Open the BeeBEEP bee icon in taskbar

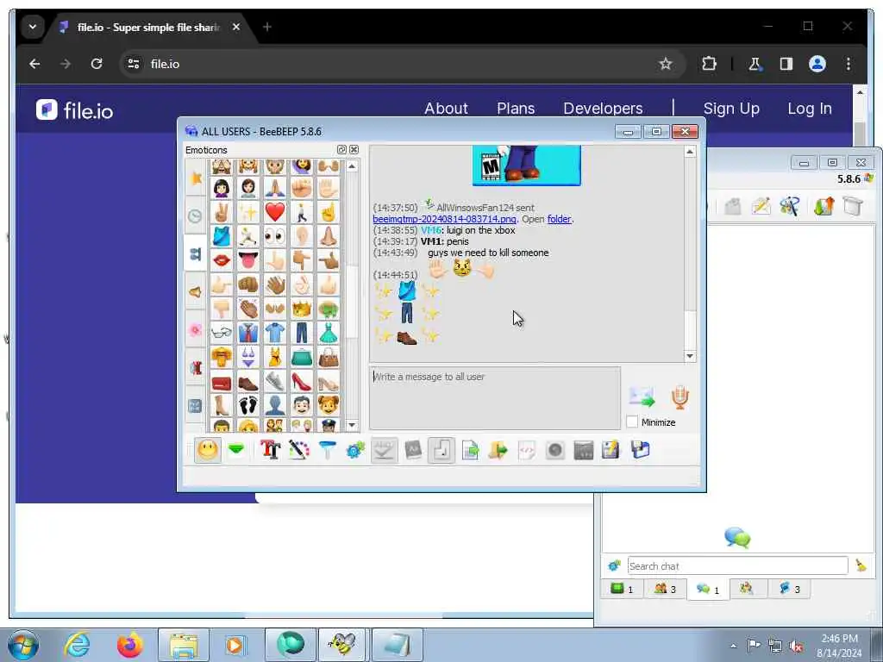pyautogui.click(x=343, y=645)
